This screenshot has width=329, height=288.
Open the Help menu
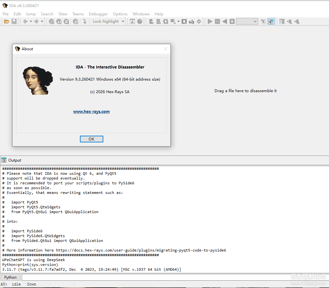(159, 14)
